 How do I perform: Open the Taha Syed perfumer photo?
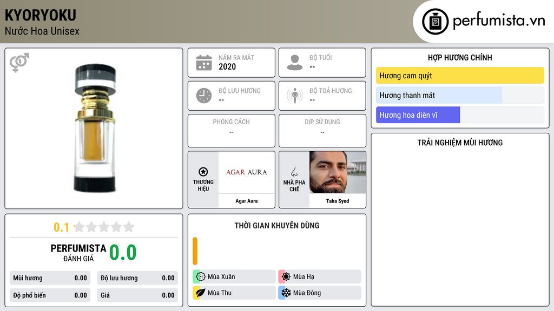coord(338,172)
